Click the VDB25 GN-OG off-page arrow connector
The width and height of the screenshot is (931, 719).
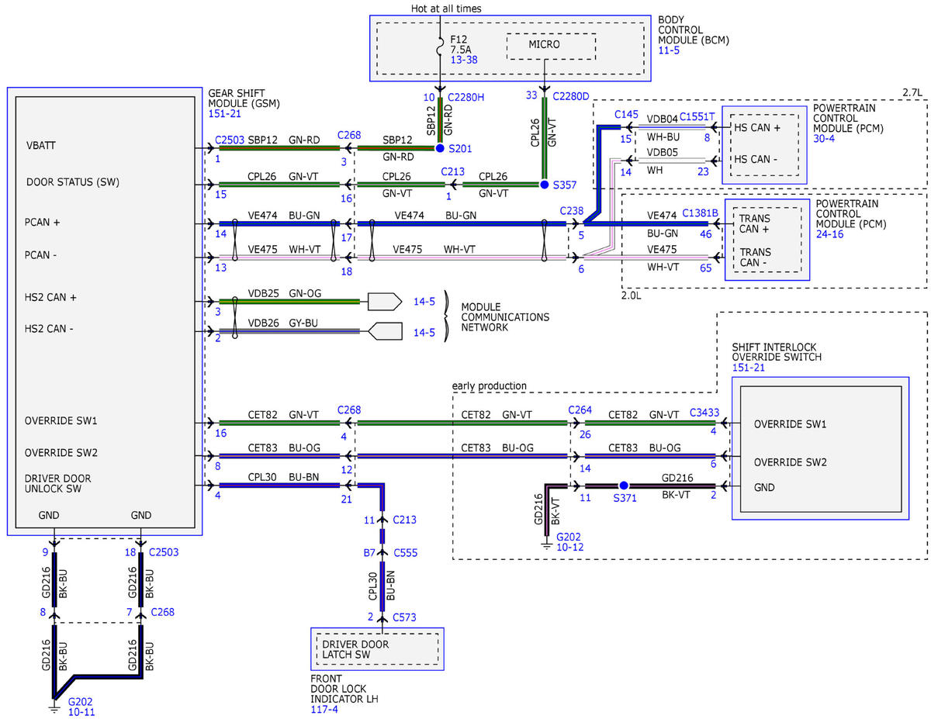click(x=384, y=301)
